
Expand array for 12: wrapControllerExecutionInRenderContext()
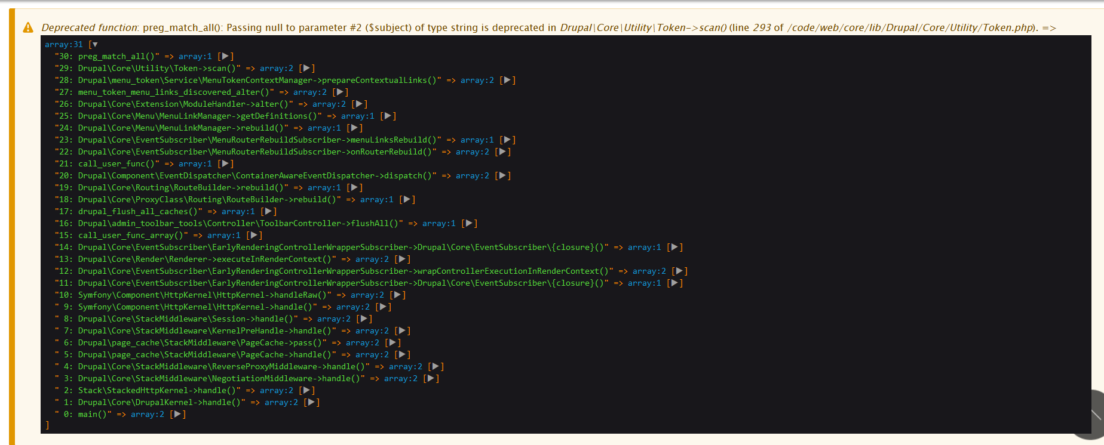point(679,271)
